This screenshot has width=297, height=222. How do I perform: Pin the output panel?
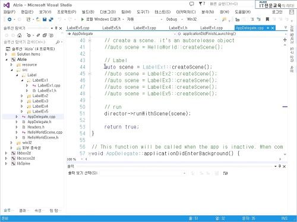point(280,166)
